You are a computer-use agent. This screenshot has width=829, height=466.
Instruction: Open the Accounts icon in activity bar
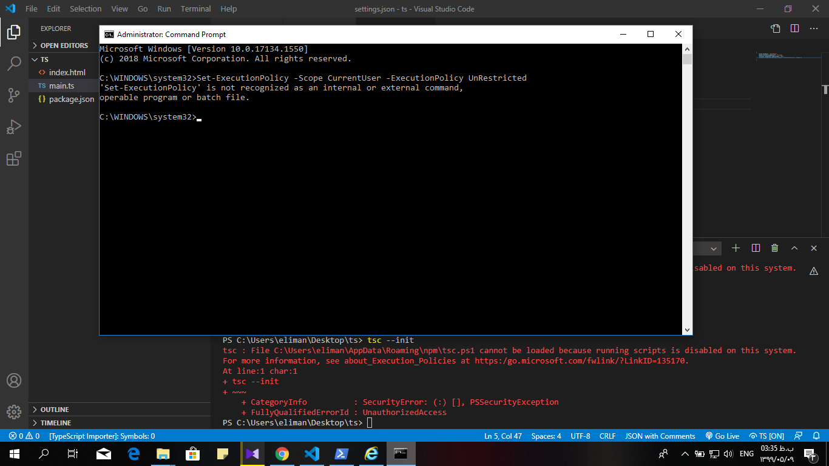tap(14, 380)
